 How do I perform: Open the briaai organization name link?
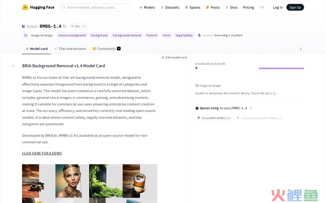32,26
